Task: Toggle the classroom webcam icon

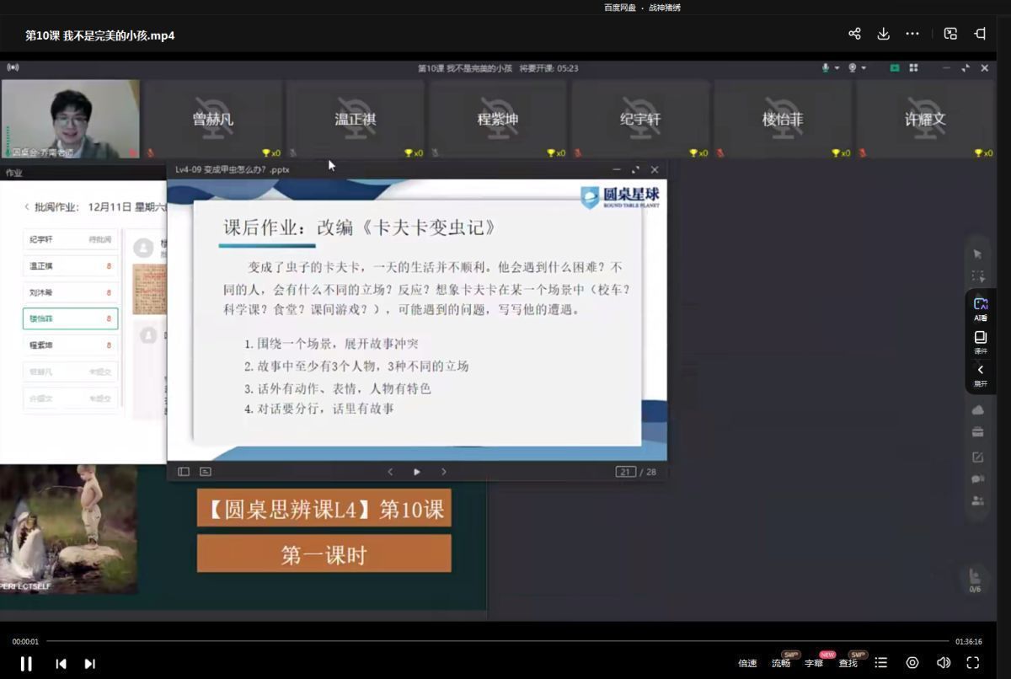Action: coord(853,68)
